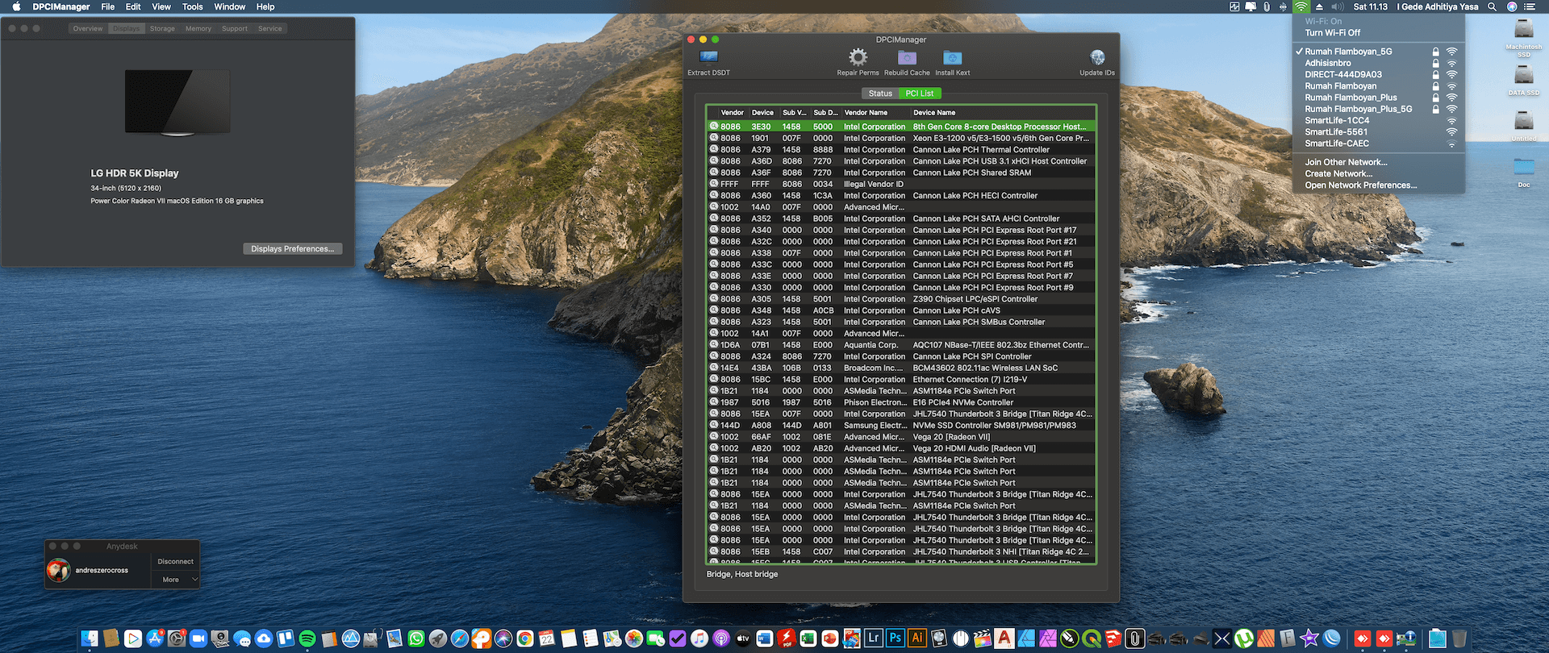This screenshot has height=653, width=1549.
Task: Click Disconnect in the Anydesk window
Action: 175,561
